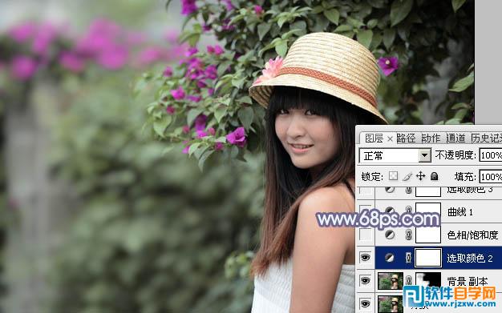Select the bottom background layer thumbnail

click(391, 303)
